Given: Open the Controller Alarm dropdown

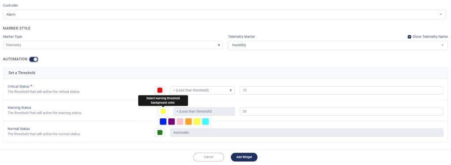Looking at the screenshot, I should click(x=224, y=15).
